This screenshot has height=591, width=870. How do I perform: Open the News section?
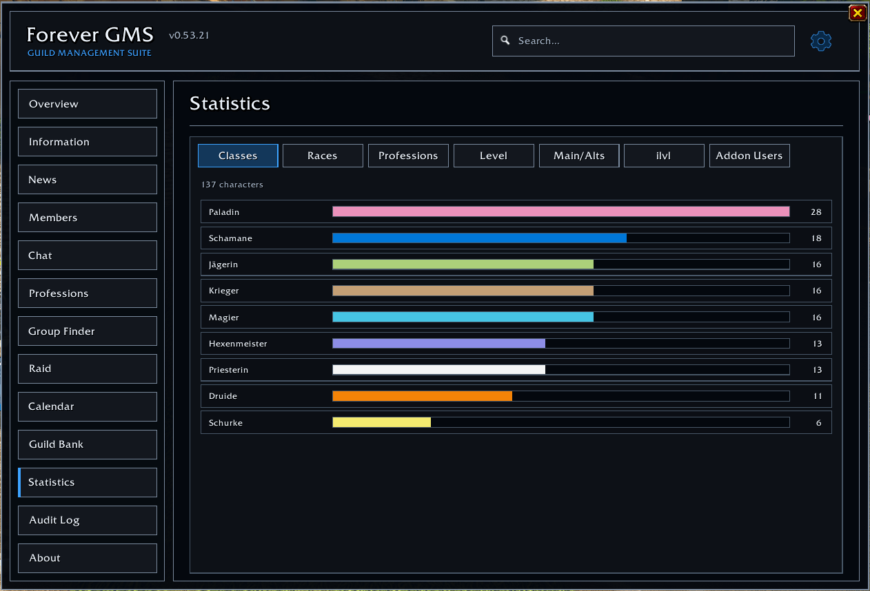(x=88, y=180)
